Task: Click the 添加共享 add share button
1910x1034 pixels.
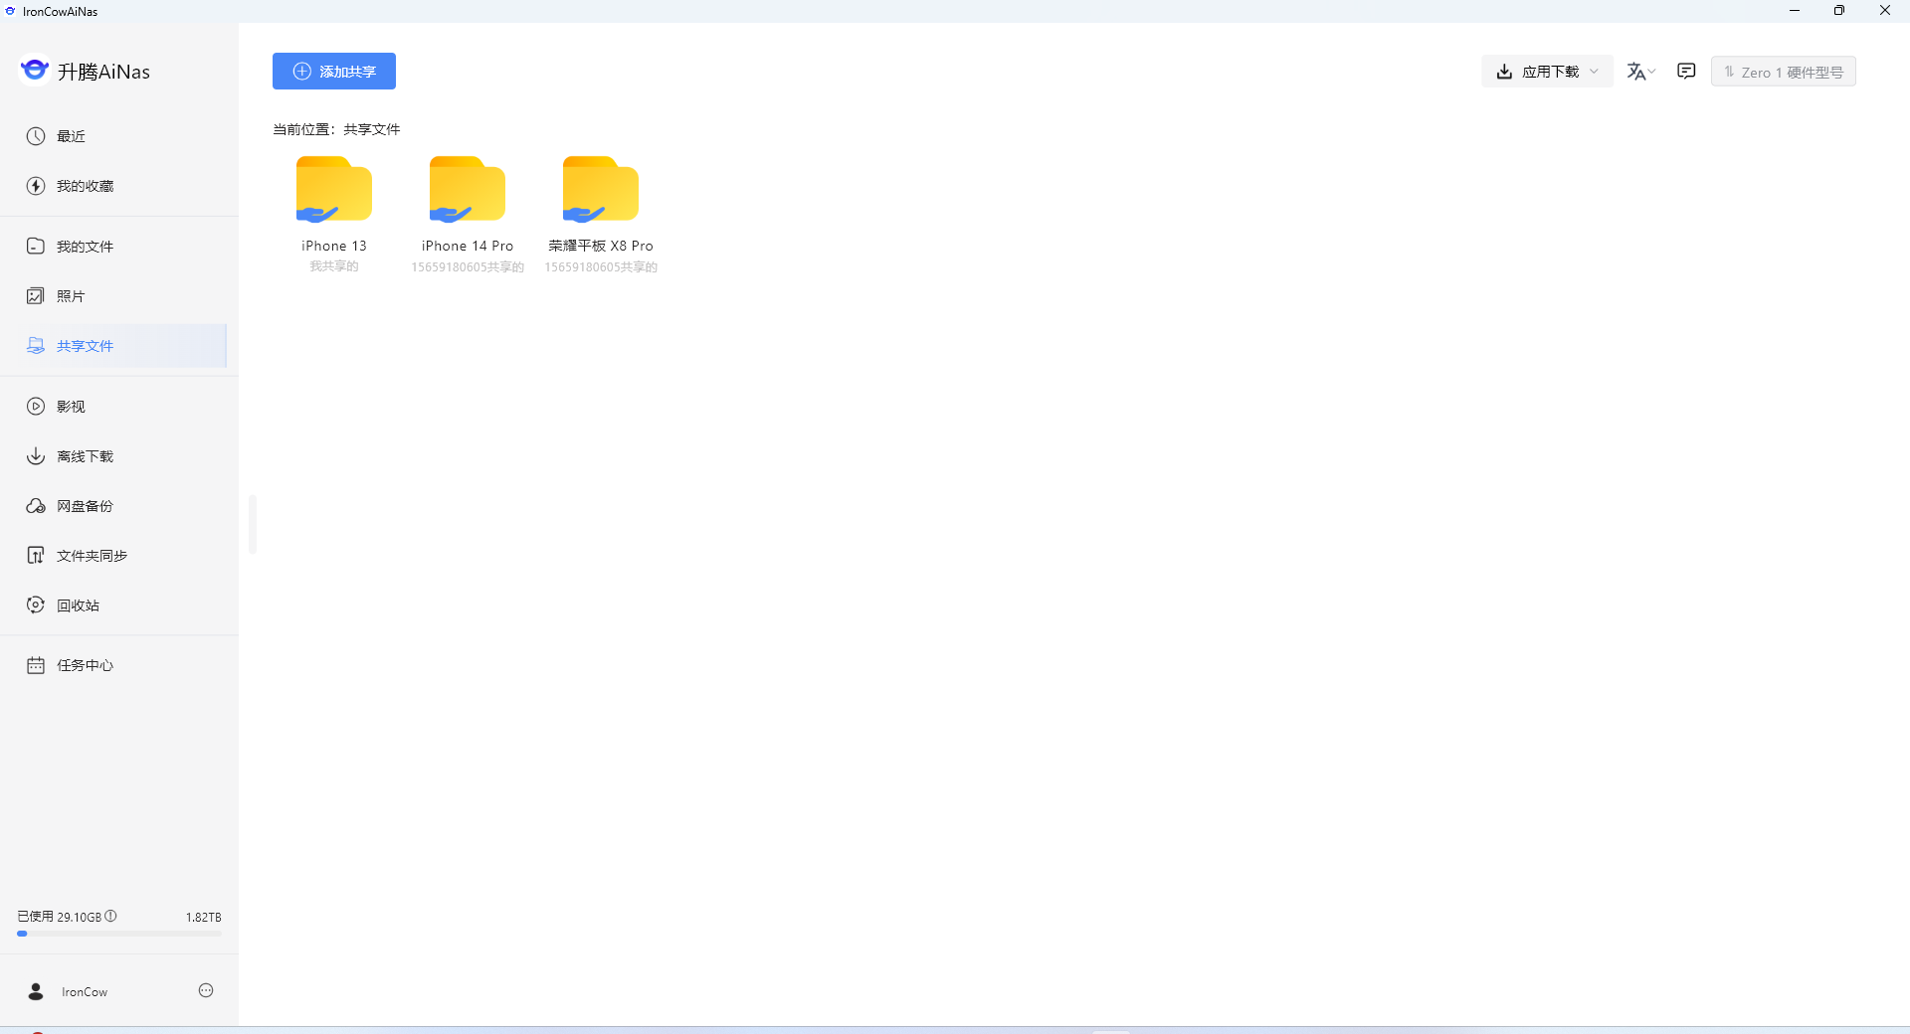Action: tap(333, 71)
